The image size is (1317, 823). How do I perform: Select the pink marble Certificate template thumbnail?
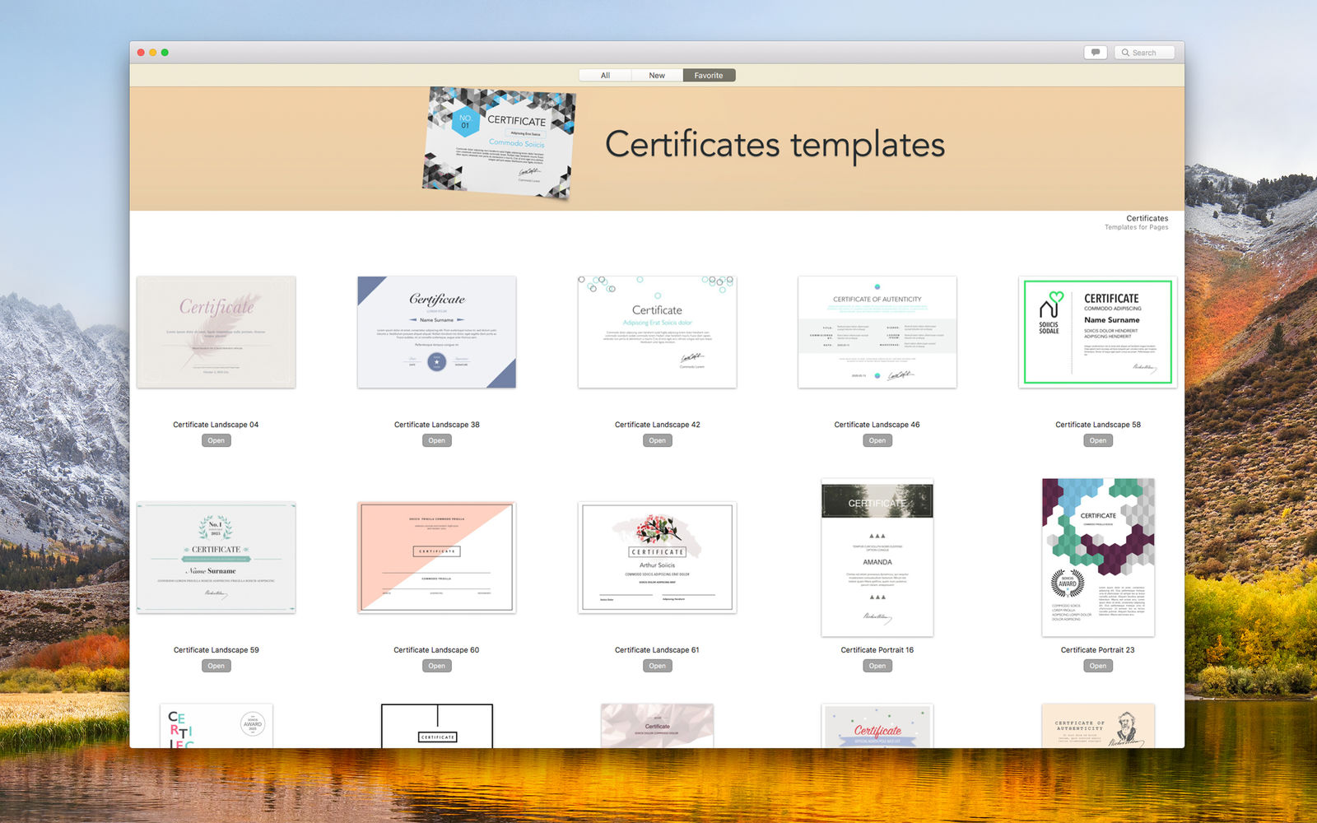point(657,726)
